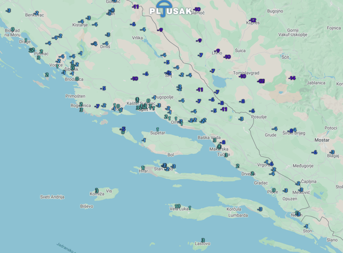Image resolution: width=343 pixels, height=253 pixels.
Task: Open the temperature marker above Komiža on Vis
Action: tap(97, 190)
